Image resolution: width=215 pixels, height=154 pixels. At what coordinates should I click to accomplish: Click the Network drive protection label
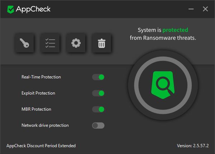coord(45,125)
